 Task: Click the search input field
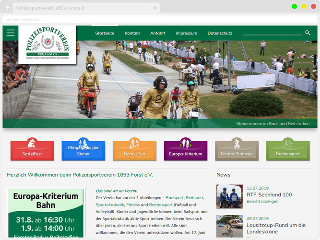click(x=272, y=33)
